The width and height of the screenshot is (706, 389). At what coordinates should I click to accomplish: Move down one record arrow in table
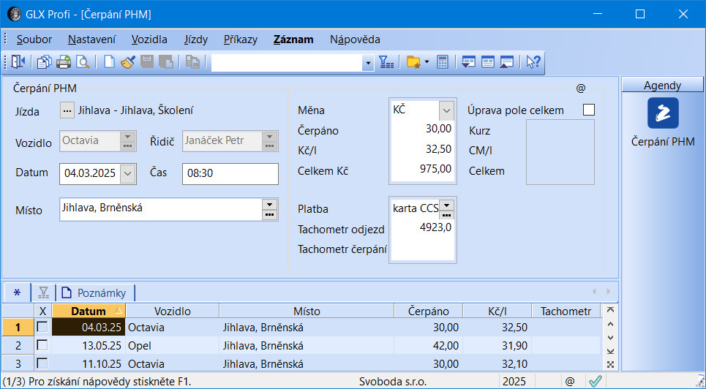(610, 338)
